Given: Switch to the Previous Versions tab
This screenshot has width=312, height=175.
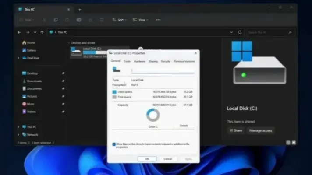Looking at the screenshot, I should 184,61.
